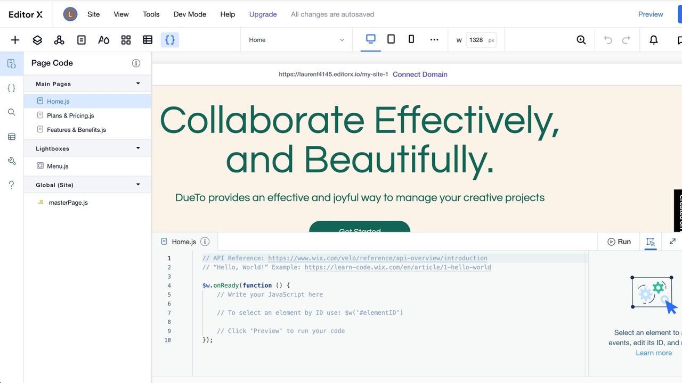This screenshot has height=383, width=682.
Task: Collapse the Lightboxes section
Action: tap(138, 148)
